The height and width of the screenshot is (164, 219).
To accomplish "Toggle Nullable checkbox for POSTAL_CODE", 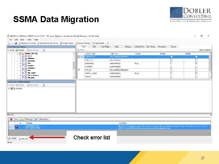I will 196,73.
